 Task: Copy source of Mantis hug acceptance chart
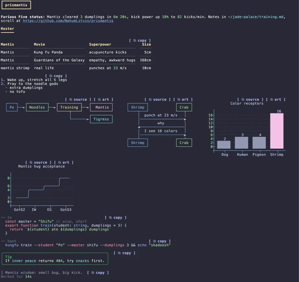coord(38,162)
